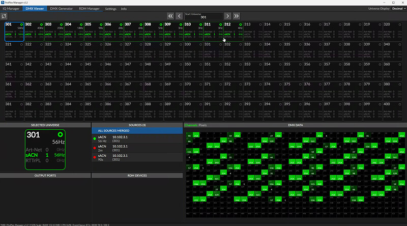Go to next universe with right arrow

click(x=227, y=16)
